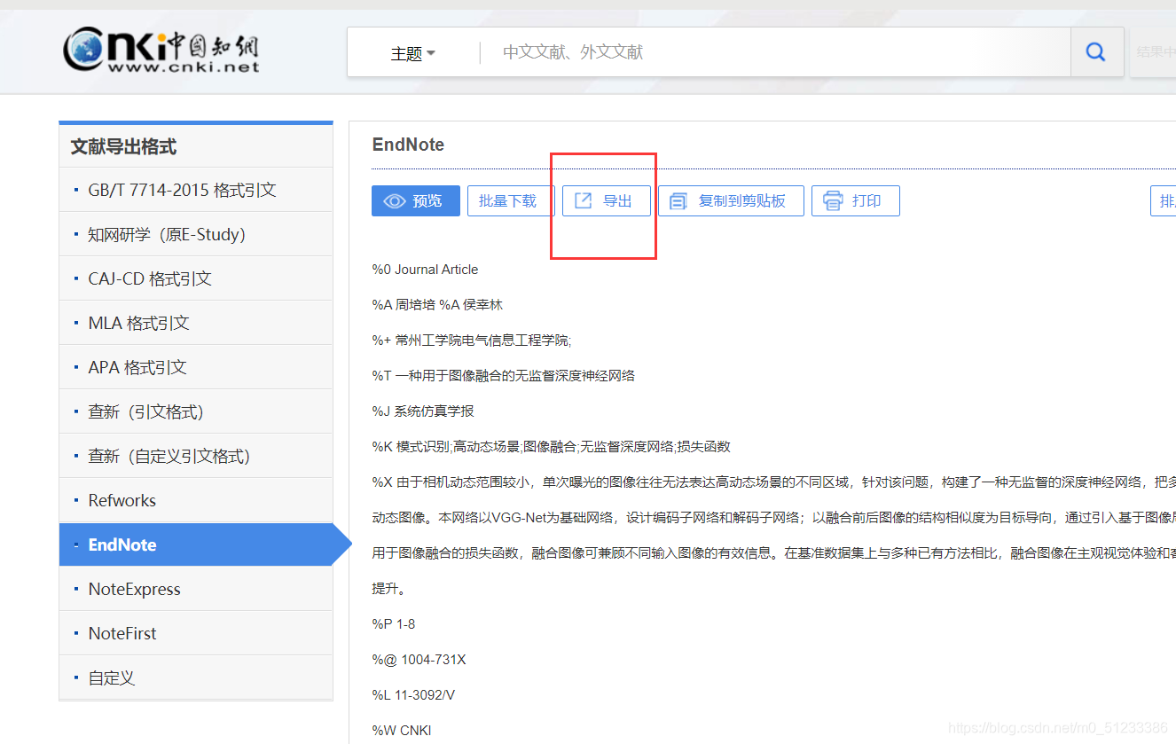Select MLA 格式引文 format
Image resolution: width=1176 pixels, height=744 pixels.
(196, 323)
